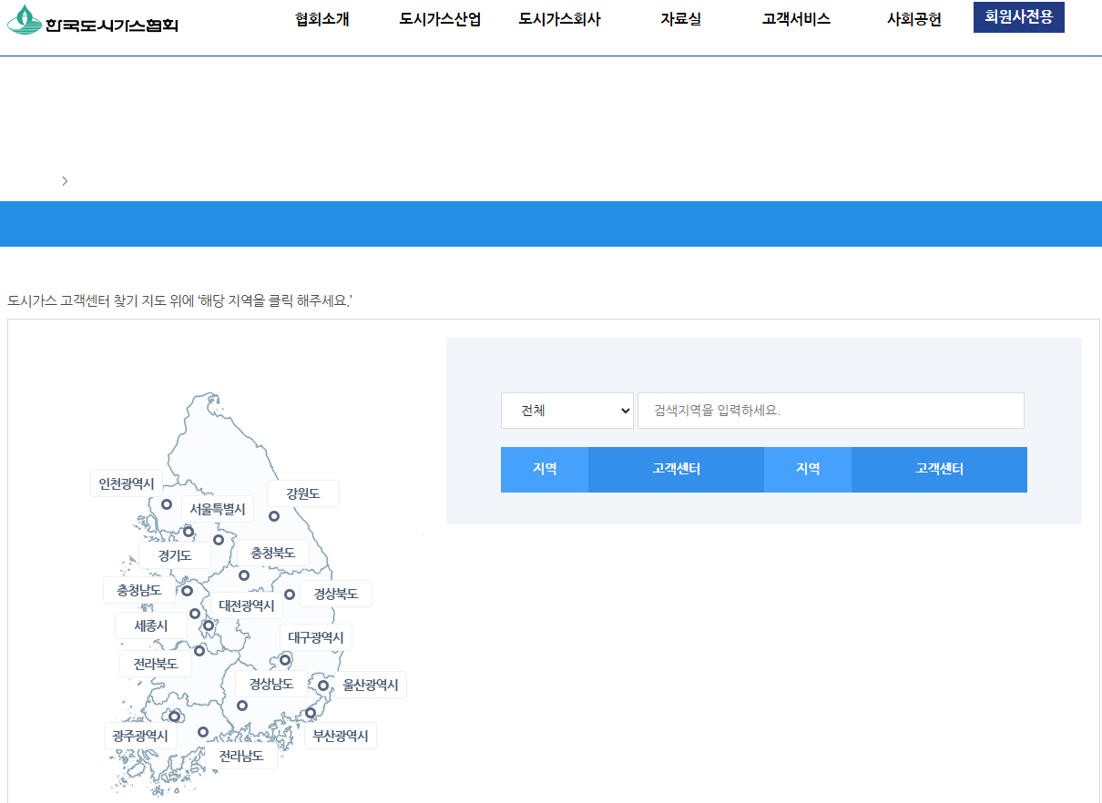Select the 광주광역시 map label
The width and height of the screenshot is (1102, 803).
(140, 736)
